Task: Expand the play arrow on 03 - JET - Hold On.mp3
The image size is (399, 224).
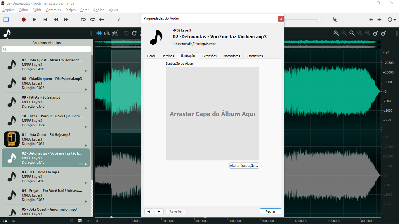Action: click(86, 183)
